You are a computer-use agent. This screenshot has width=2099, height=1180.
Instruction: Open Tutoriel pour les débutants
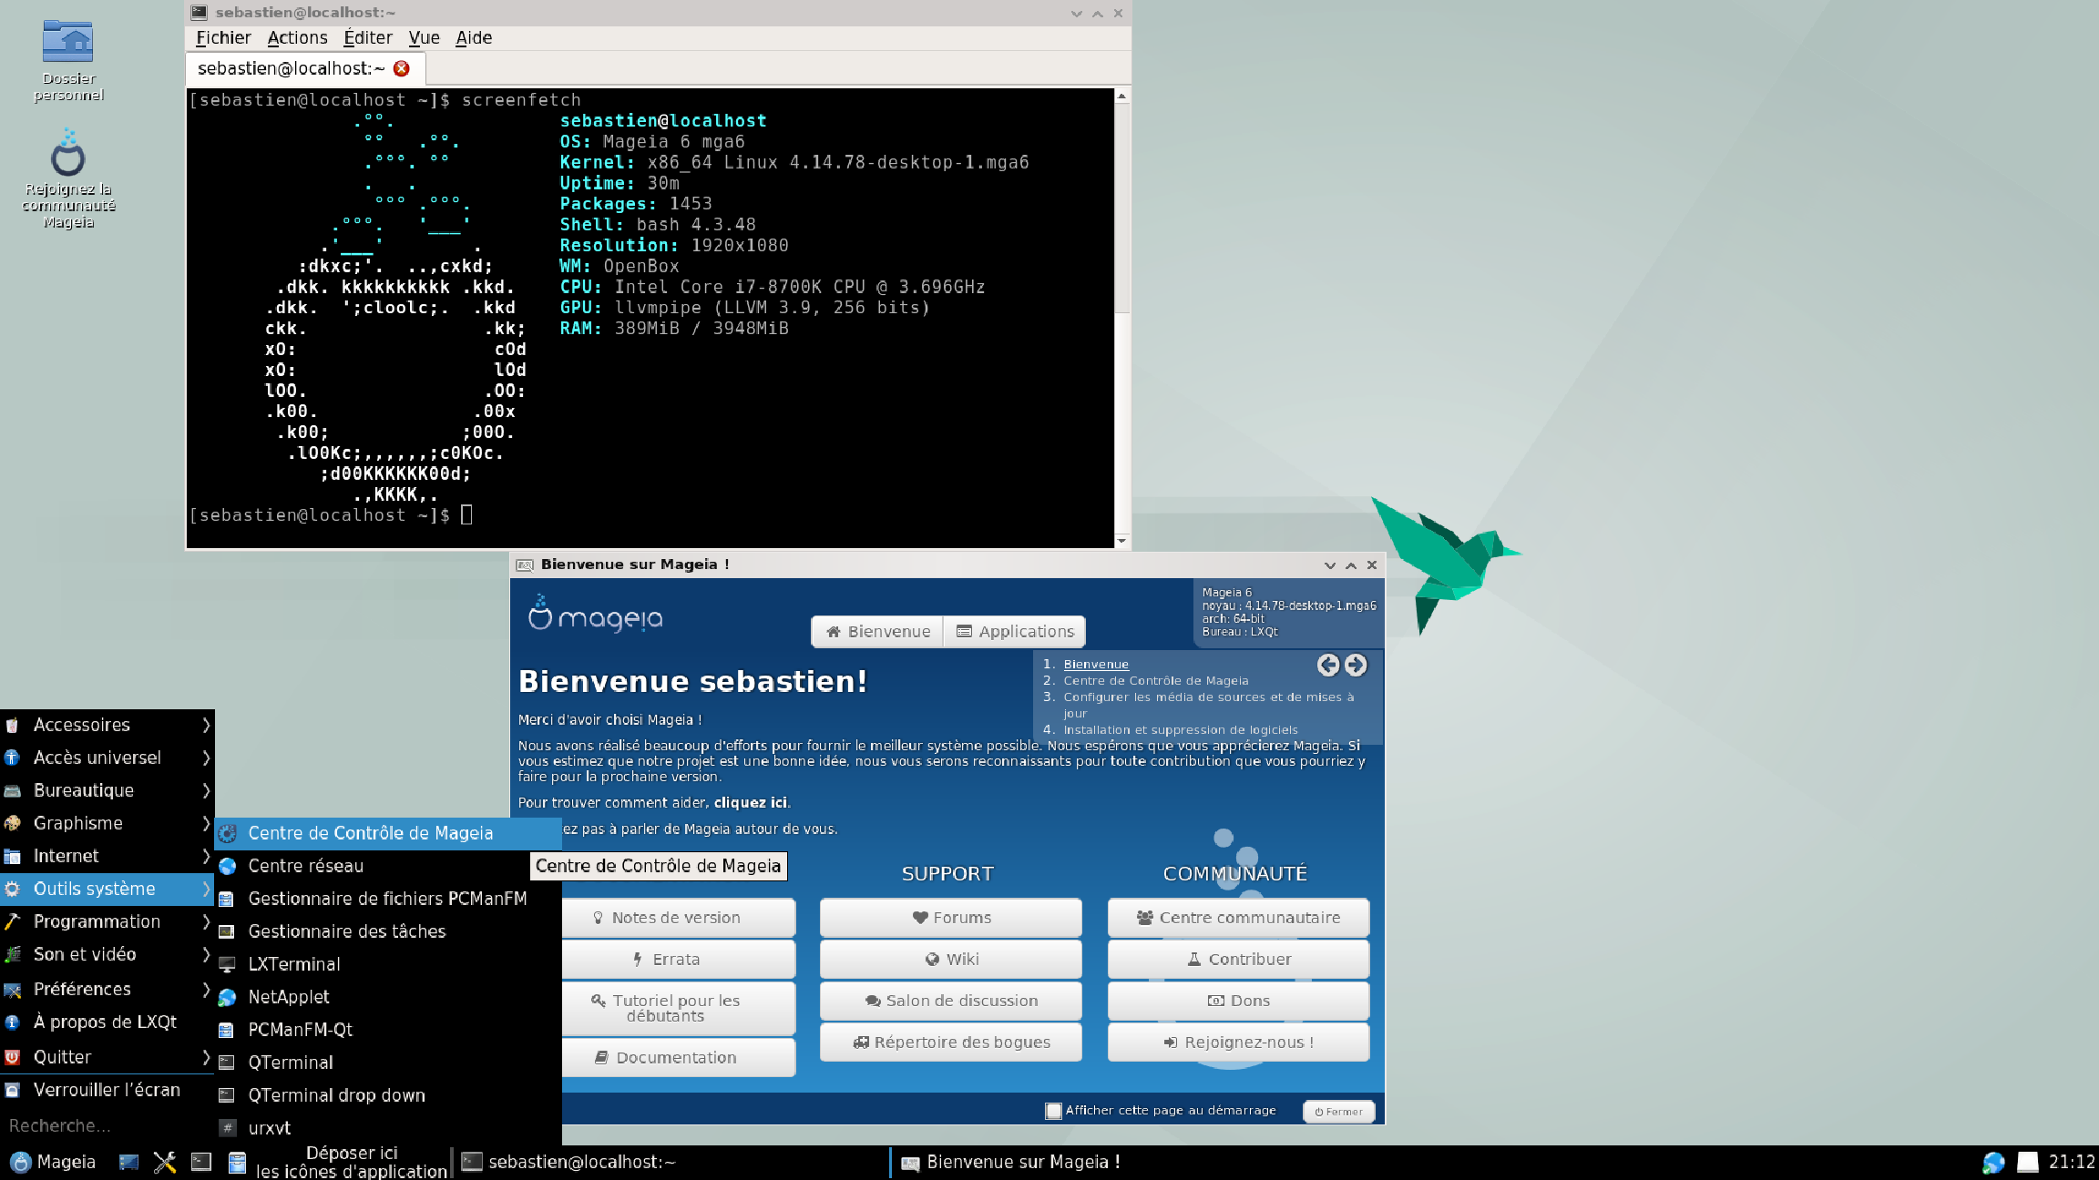(x=679, y=1008)
